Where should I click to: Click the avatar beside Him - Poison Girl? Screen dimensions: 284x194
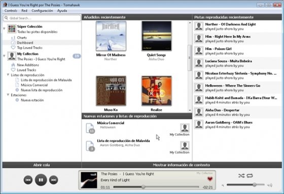point(199,51)
